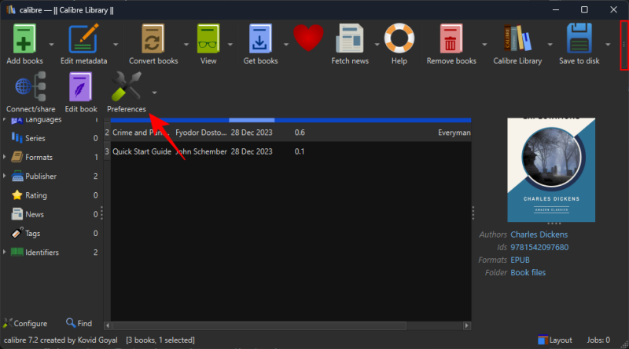The image size is (629, 349).
Task: Click the red heart donate icon
Action: tap(308, 38)
